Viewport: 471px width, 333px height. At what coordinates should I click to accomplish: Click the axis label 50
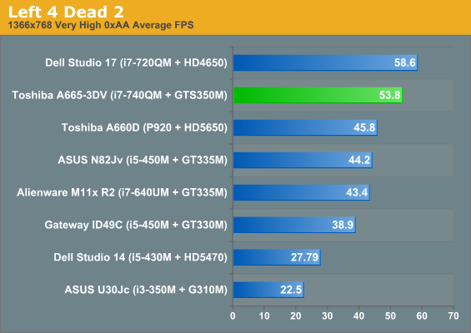click(x=390, y=316)
